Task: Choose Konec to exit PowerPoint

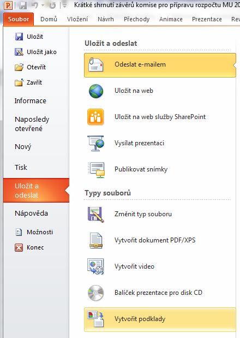Action: 36,247
